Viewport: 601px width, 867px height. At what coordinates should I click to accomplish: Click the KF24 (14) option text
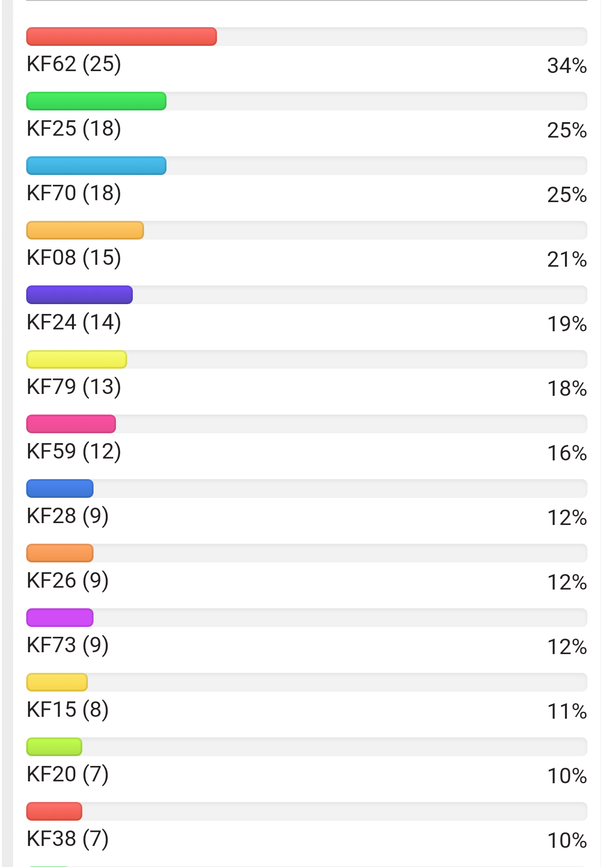coord(74,322)
